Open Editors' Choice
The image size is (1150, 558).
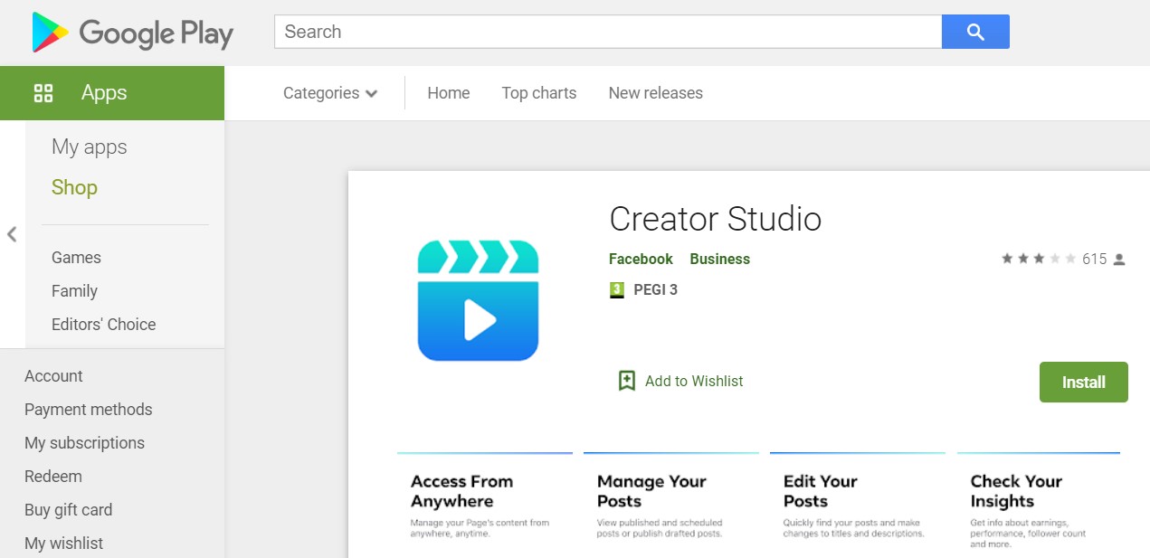pos(103,325)
